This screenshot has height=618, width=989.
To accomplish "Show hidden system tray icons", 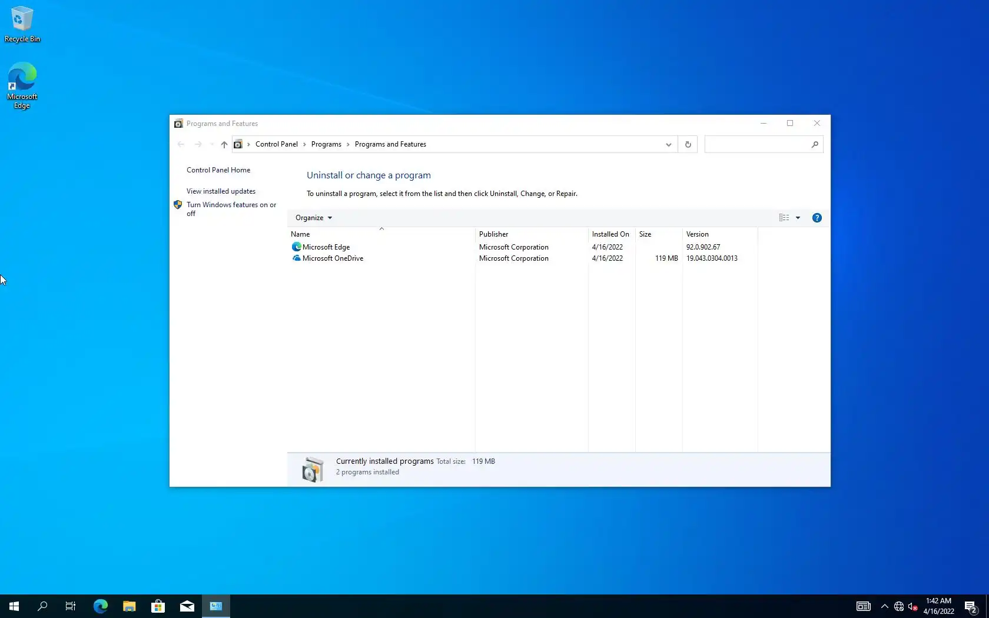I will coord(885,606).
